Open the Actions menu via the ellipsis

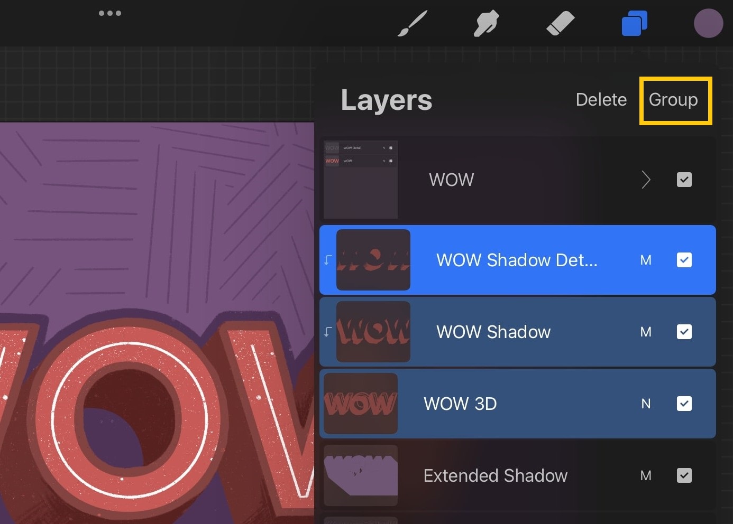(x=109, y=13)
